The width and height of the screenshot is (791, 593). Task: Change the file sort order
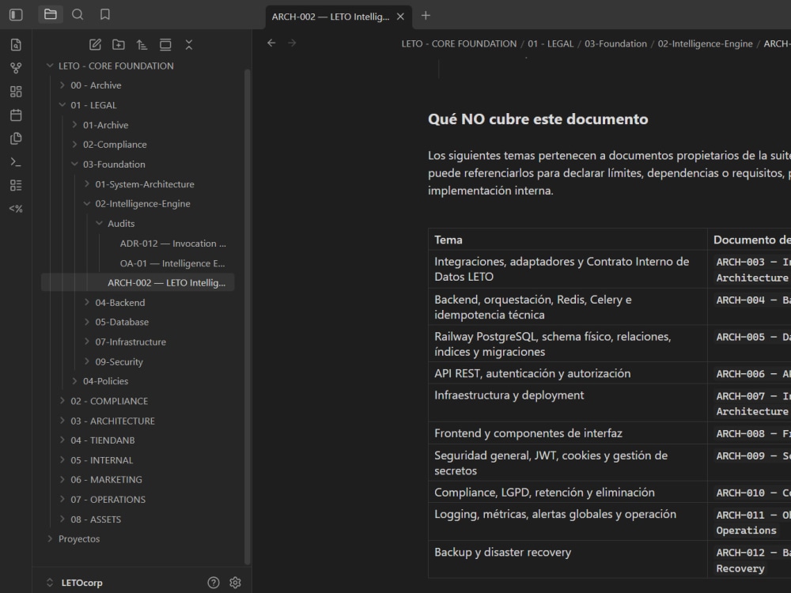click(142, 45)
